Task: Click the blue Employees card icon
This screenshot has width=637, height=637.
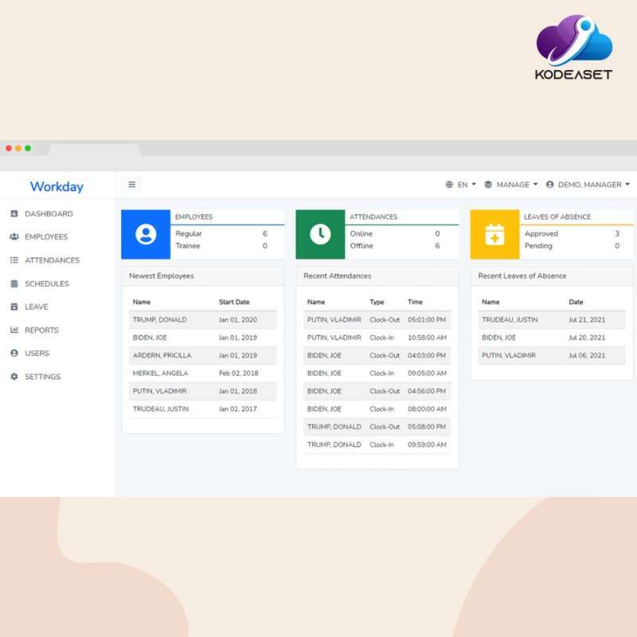Action: click(x=146, y=234)
